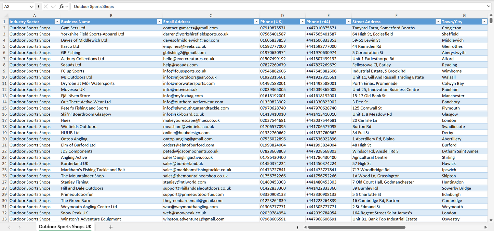Screen dimensions: 494x231
Task: Click email 'hello@evercreatures.co.uk'
Action: (x=211, y=59)
